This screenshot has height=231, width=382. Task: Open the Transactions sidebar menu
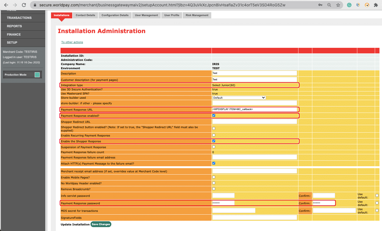click(19, 18)
